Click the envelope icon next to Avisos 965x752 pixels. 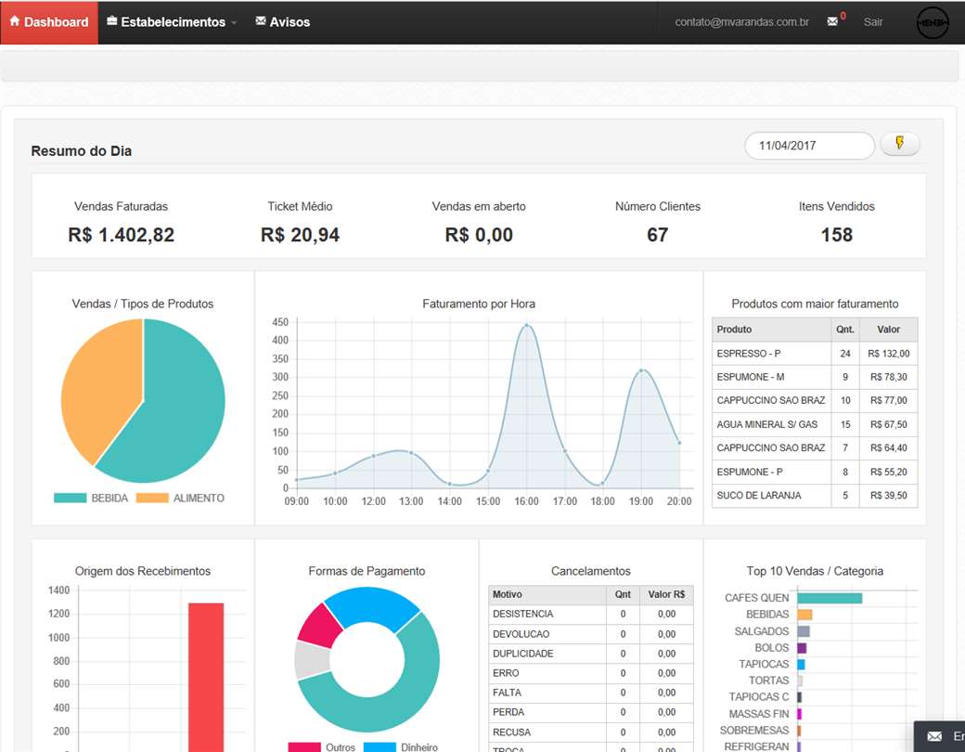point(261,21)
